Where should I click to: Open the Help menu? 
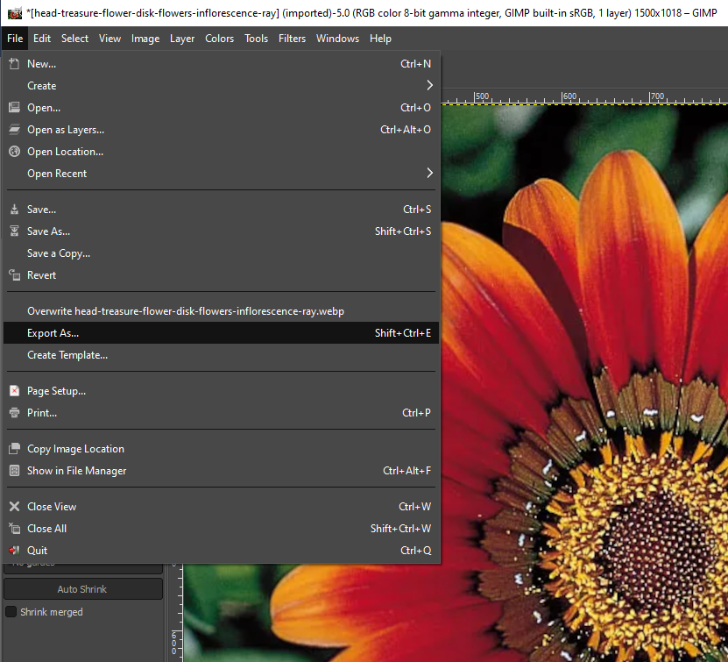click(x=380, y=39)
